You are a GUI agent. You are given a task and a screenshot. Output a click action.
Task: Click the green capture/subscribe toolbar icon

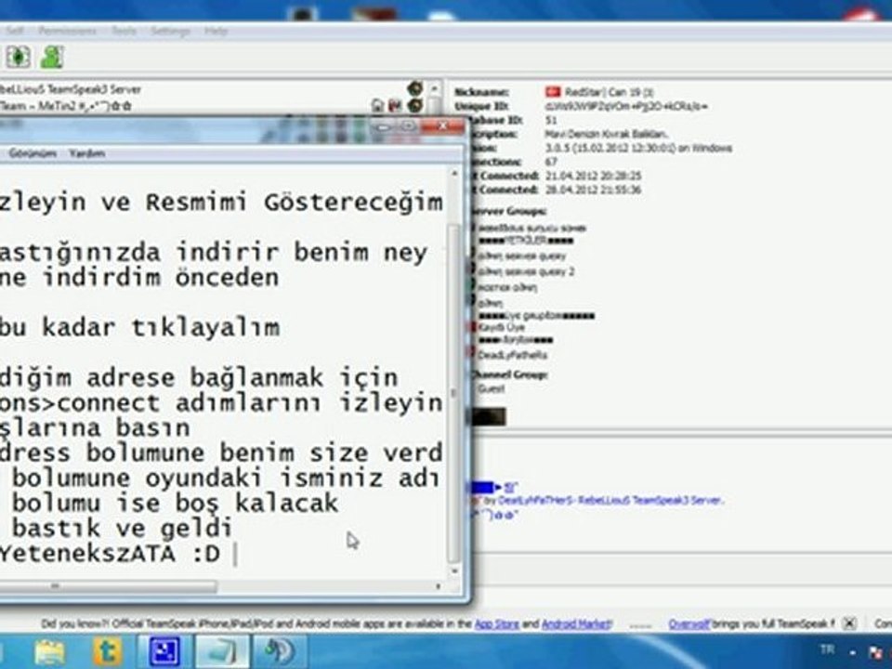click(x=19, y=57)
